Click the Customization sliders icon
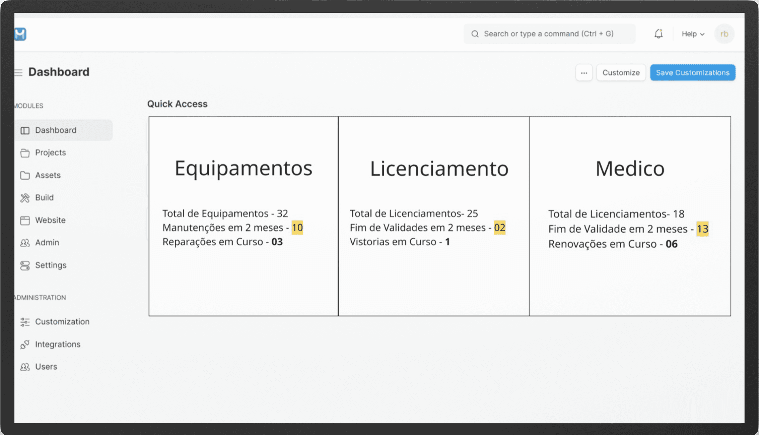The image size is (759, 435). (25, 322)
